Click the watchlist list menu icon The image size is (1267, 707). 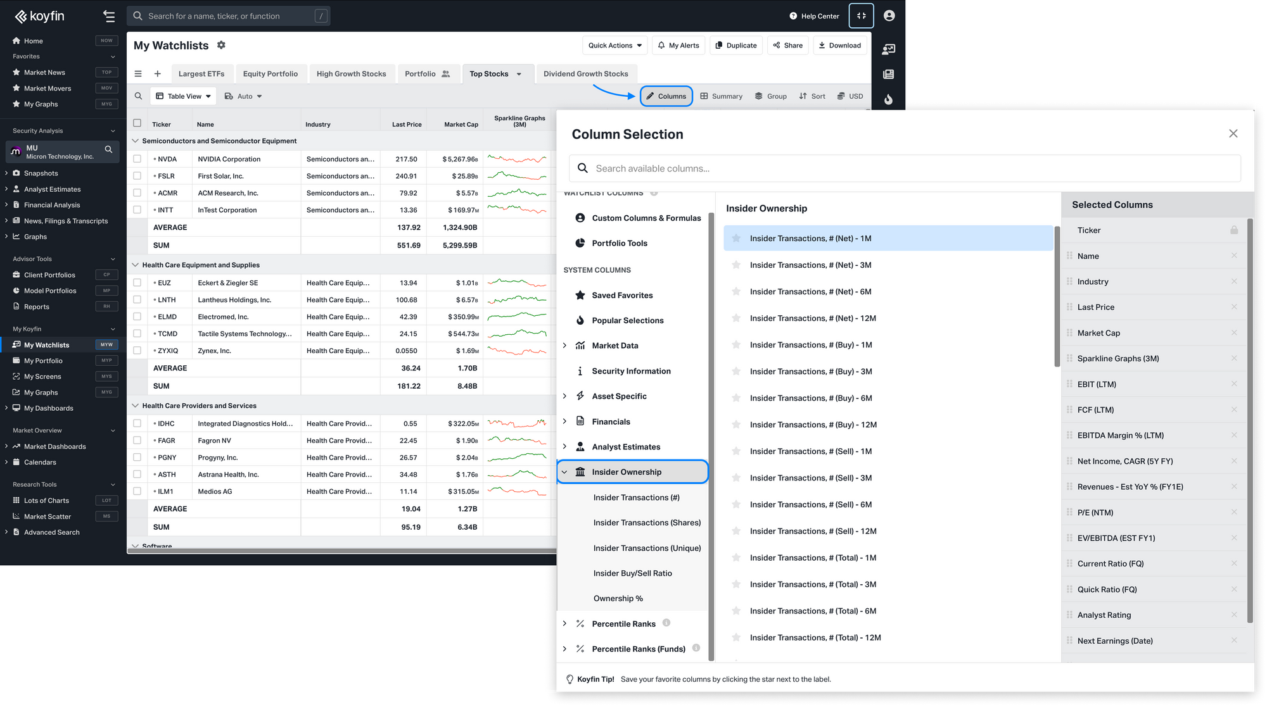click(138, 74)
